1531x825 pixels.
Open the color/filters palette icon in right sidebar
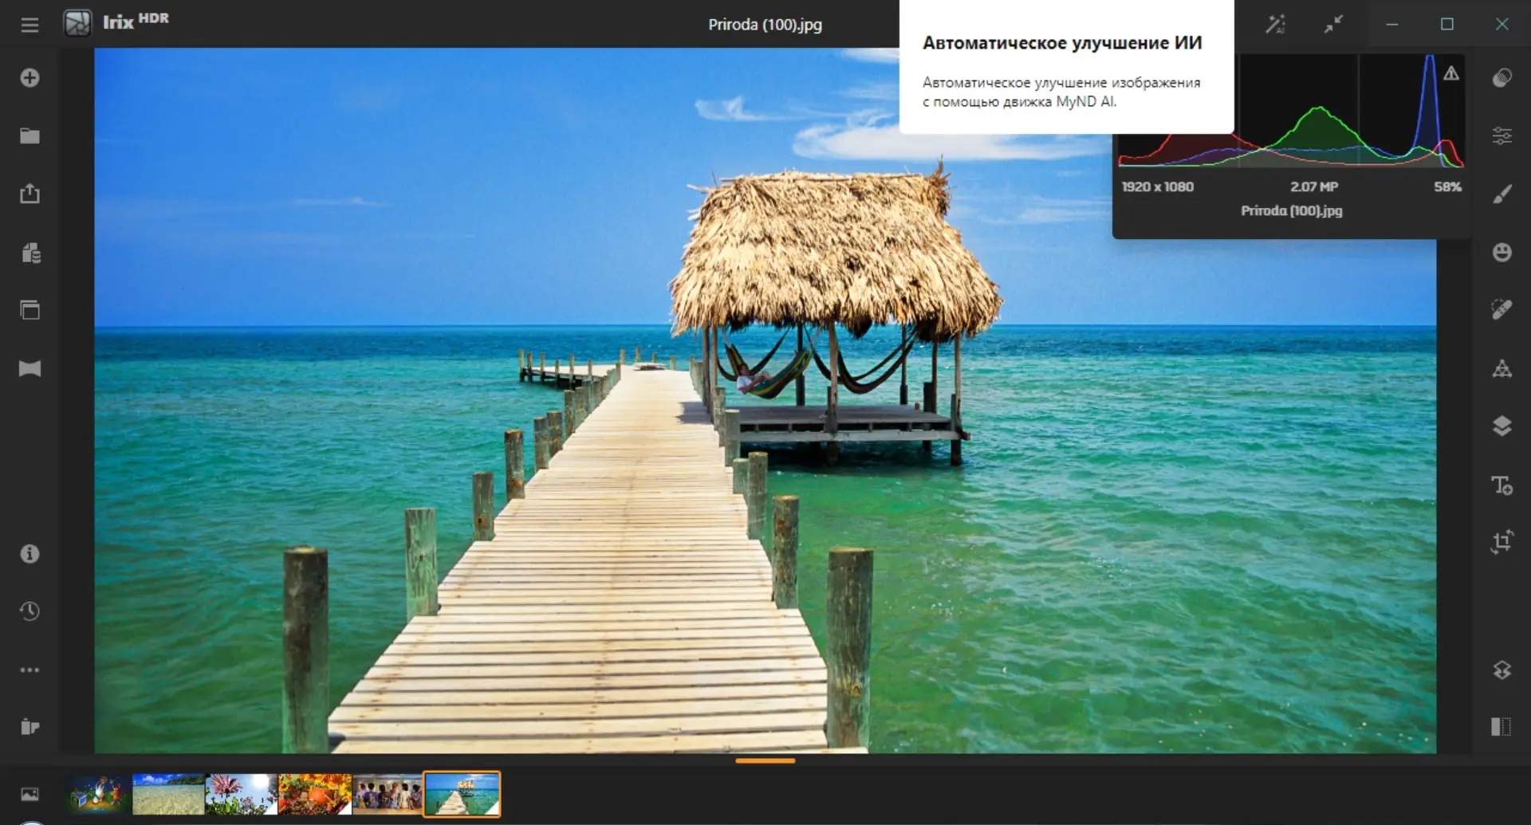click(x=1502, y=78)
